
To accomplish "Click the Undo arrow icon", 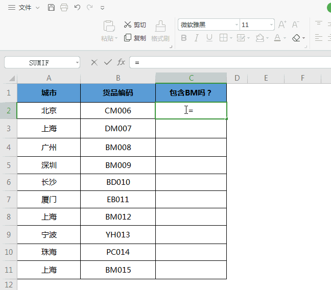I will point(77,8).
